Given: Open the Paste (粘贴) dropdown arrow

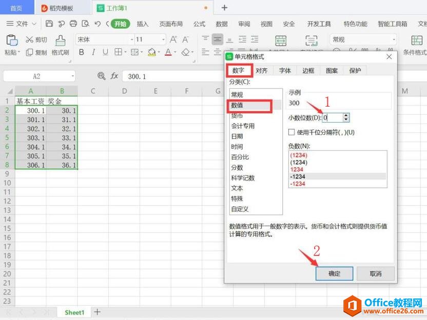Looking at the screenshot, I should 19,52.
